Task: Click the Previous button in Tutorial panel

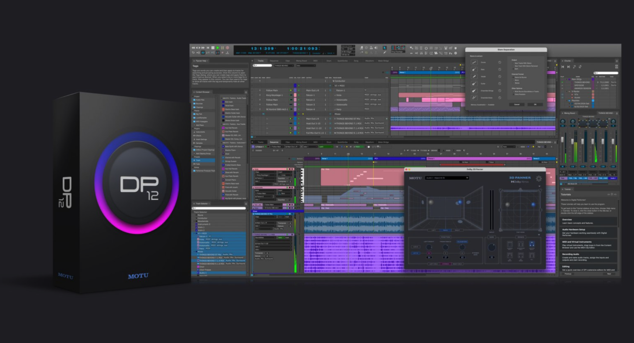Action: (x=568, y=274)
